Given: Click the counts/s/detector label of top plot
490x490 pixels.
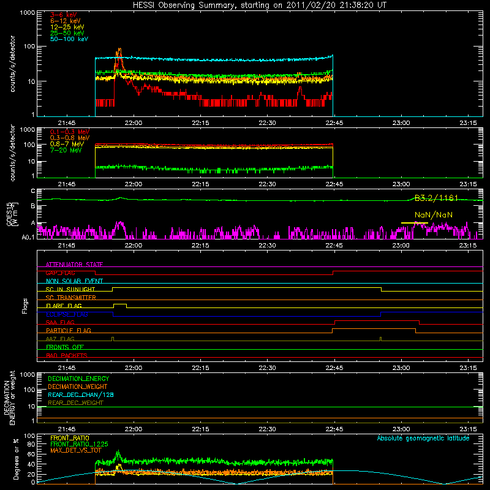Looking at the screenshot, I should [x=13, y=64].
